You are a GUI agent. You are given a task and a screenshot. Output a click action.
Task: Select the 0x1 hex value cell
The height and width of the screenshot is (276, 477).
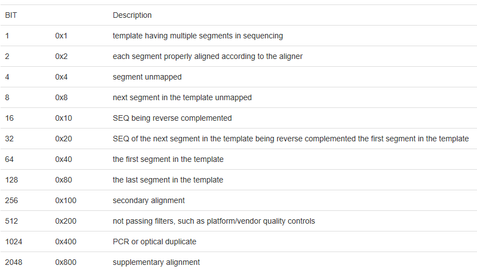point(61,36)
